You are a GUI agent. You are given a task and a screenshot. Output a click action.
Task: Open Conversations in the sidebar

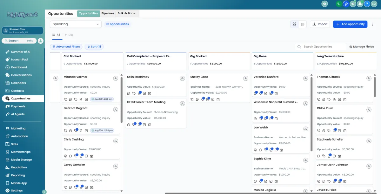21,75
